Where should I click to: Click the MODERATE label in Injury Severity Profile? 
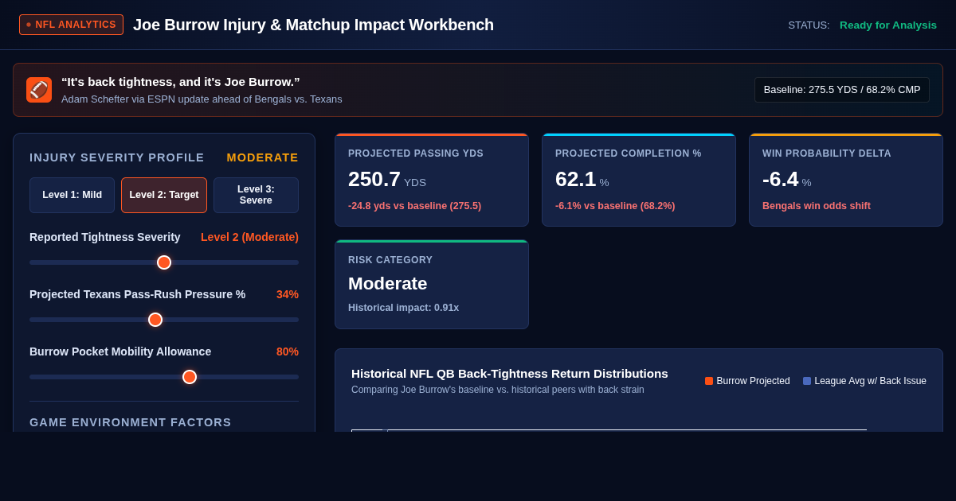pos(262,157)
